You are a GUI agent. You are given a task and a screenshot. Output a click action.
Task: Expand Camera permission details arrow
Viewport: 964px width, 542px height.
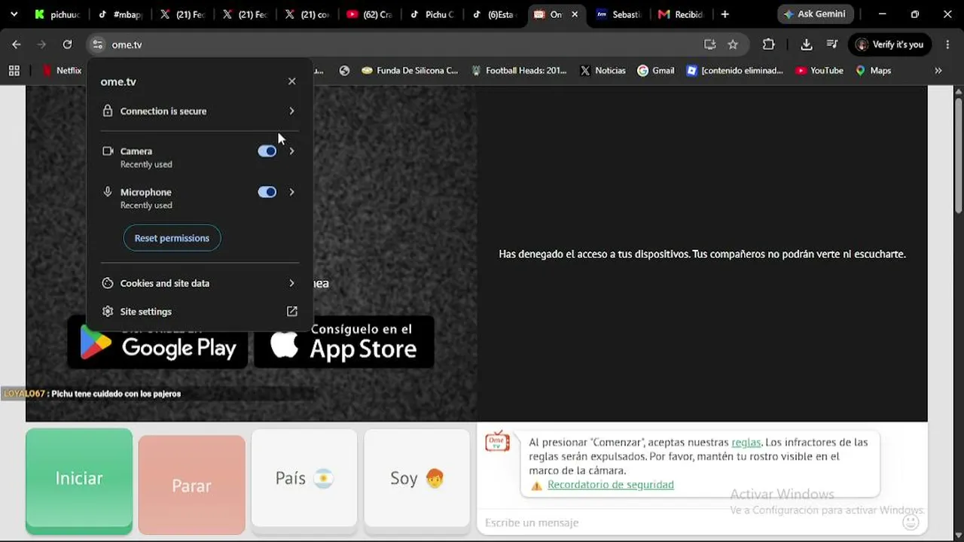[291, 151]
